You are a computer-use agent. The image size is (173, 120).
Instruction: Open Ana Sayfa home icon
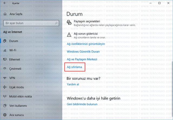[x=5, y=14]
